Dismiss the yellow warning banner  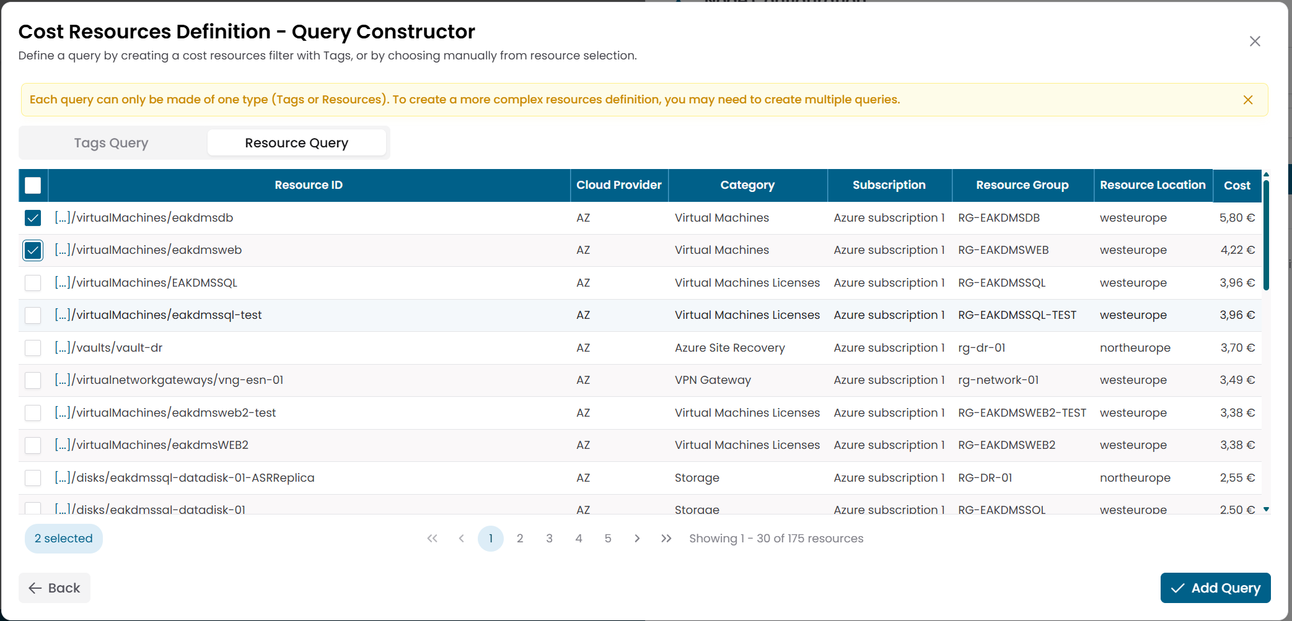coord(1247,100)
